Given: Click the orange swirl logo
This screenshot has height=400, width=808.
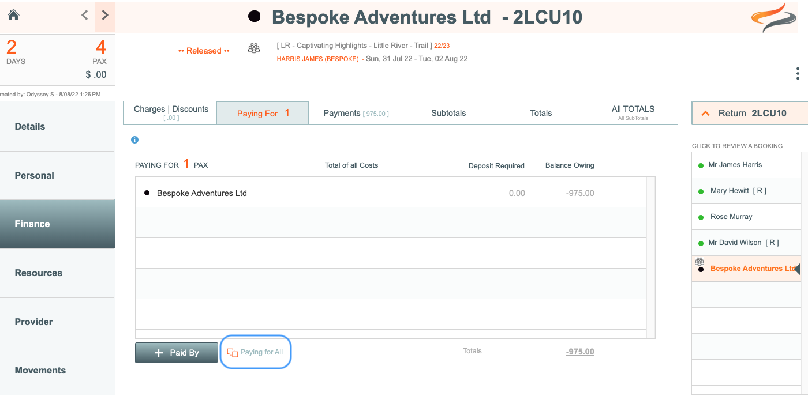Looking at the screenshot, I should [x=773, y=18].
